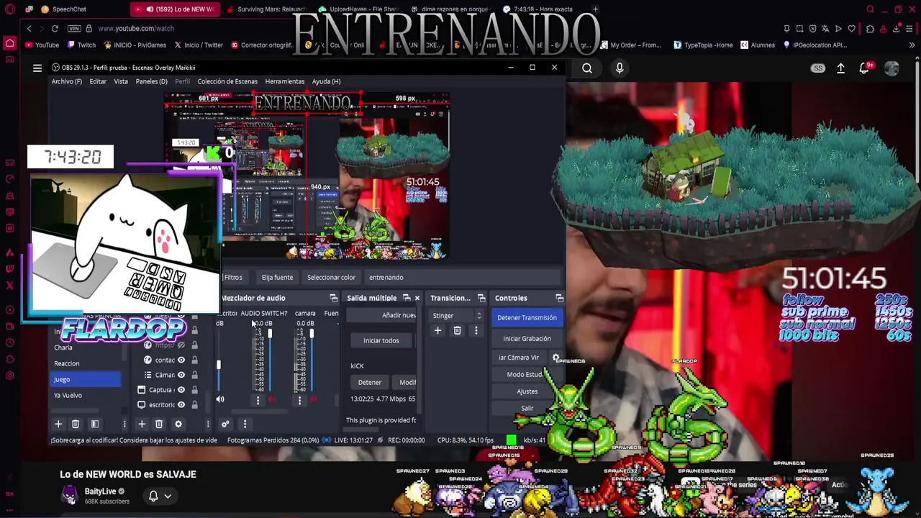Open Sources panel three-dot overflow menu
This screenshot has height=518, width=921.
click(x=207, y=424)
